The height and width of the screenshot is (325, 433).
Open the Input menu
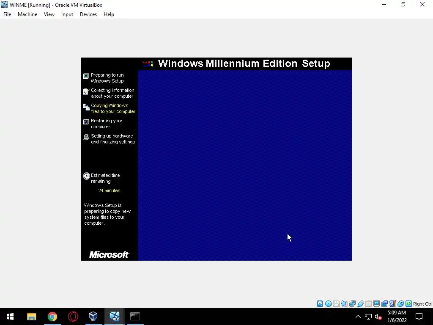pyautogui.click(x=67, y=14)
